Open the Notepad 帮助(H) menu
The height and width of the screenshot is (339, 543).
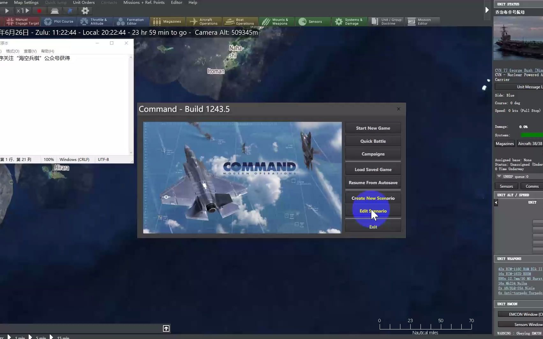click(48, 51)
